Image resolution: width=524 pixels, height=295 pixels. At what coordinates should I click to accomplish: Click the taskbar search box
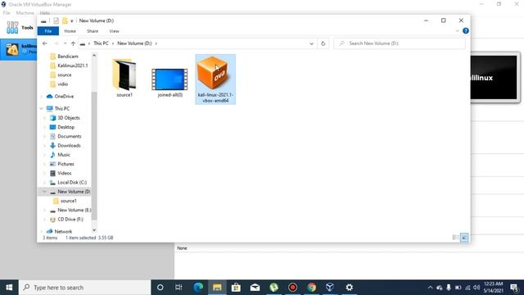pyautogui.click(x=85, y=288)
